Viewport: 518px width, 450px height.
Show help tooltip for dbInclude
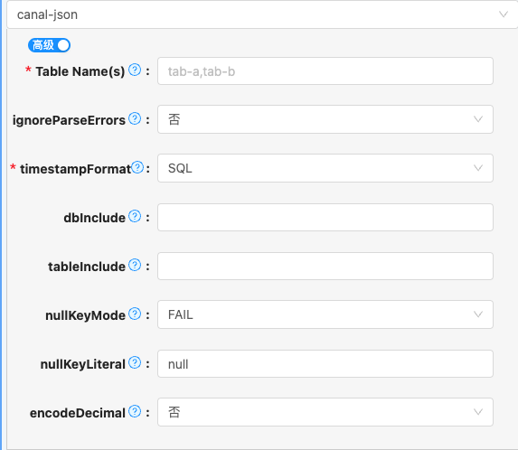(135, 216)
